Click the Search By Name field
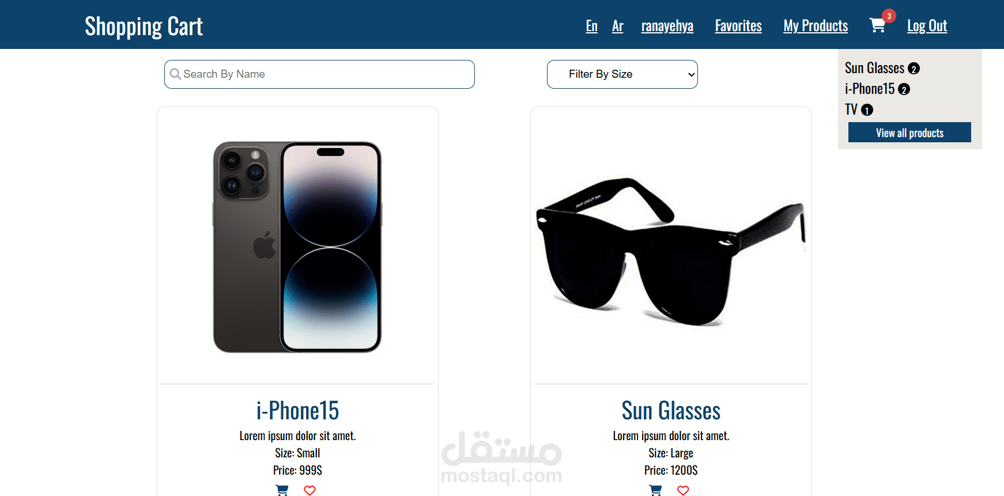The height and width of the screenshot is (496, 1004). tap(319, 74)
